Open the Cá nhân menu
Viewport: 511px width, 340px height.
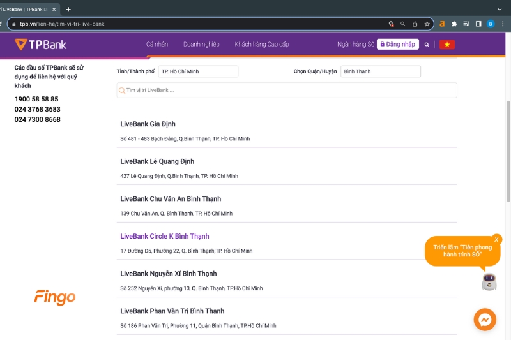tap(157, 44)
